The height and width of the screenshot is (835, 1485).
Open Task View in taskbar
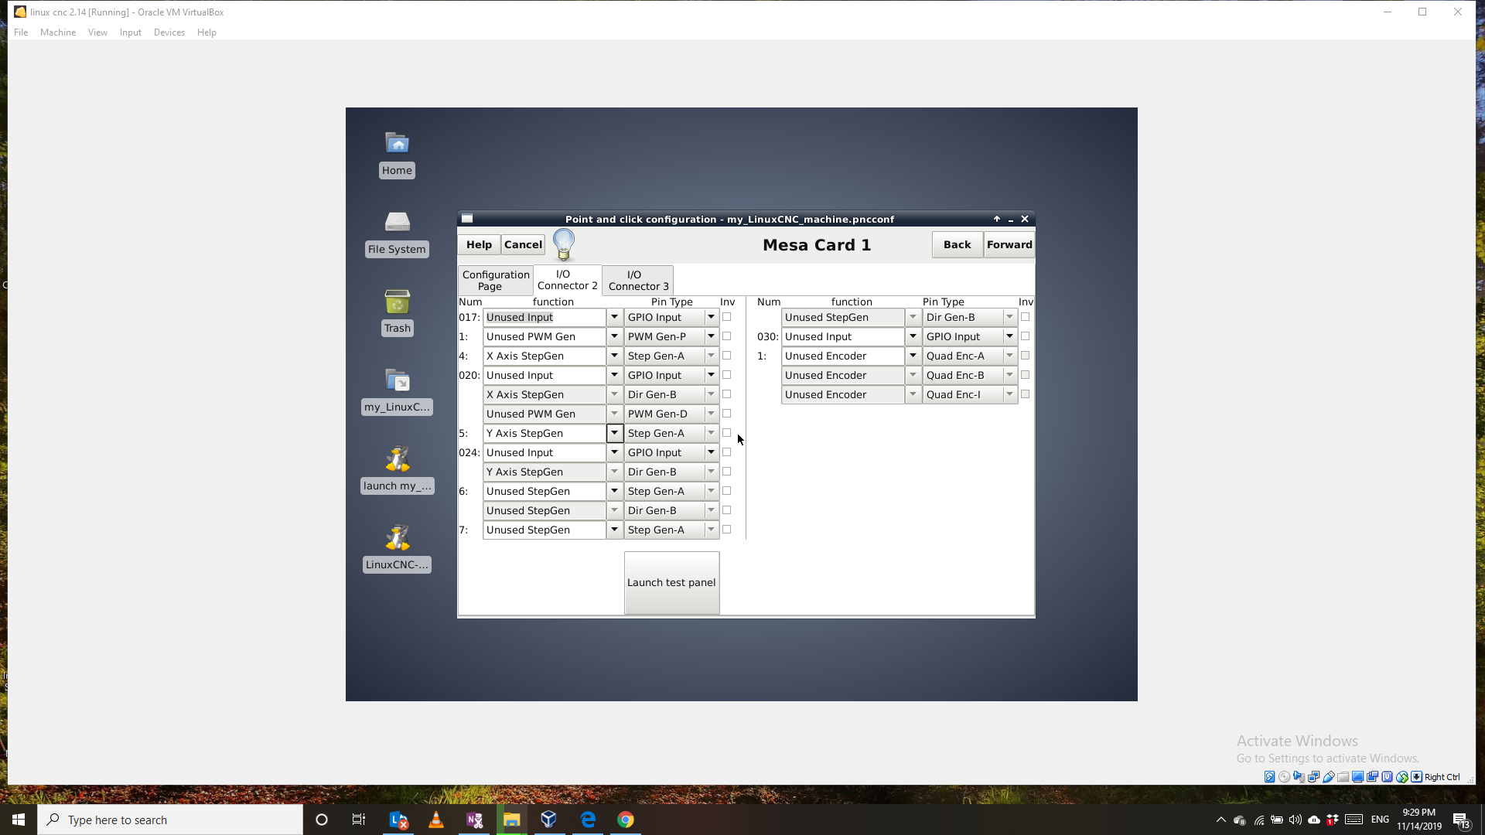[359, 820]
